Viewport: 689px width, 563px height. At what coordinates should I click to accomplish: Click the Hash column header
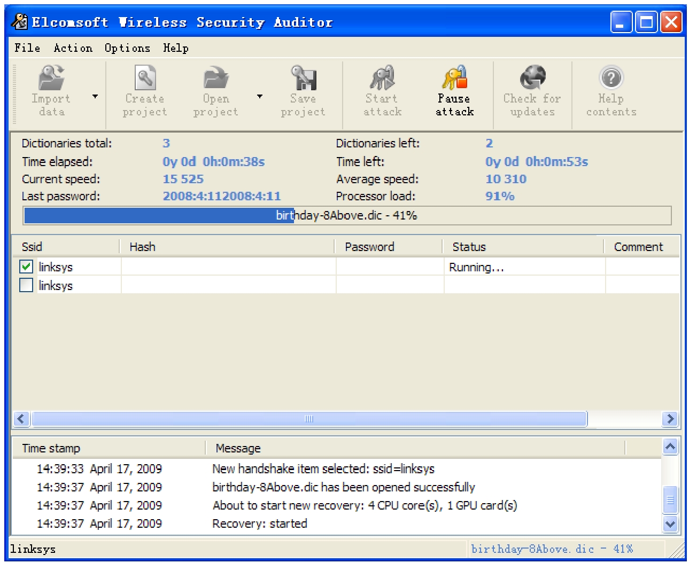coord(228,247)
